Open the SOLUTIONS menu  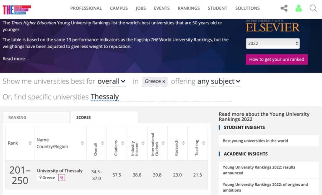[x=247, y=8]
